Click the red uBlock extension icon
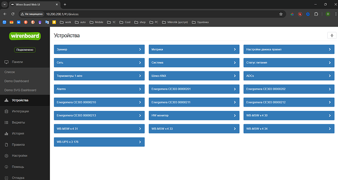Screen dimensions: 338x180 pos(300,14)
